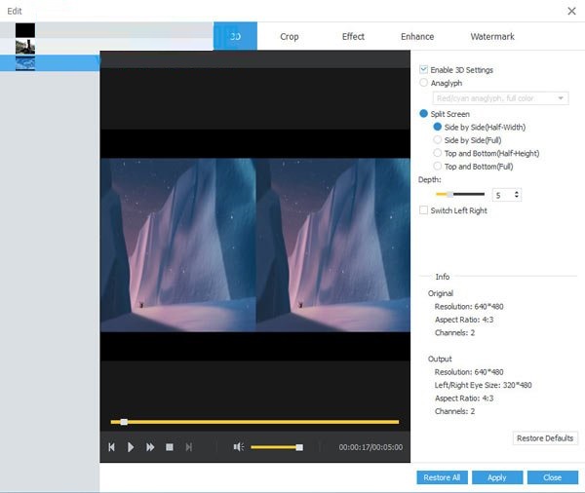Select the Anaglyph option
The width and height of the screenshot is (585, 493).
point(423,83)
